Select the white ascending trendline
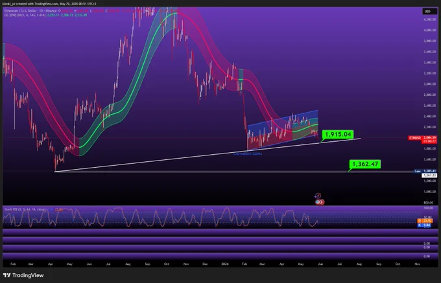This screenshot has height=283, width=441. click(x=208, y=155)
